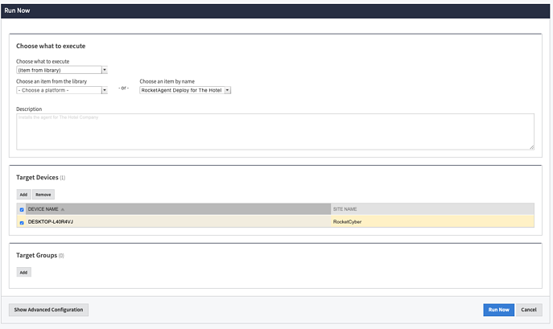
Task: Click the blue Run Now button
Action: pos(499,310)
